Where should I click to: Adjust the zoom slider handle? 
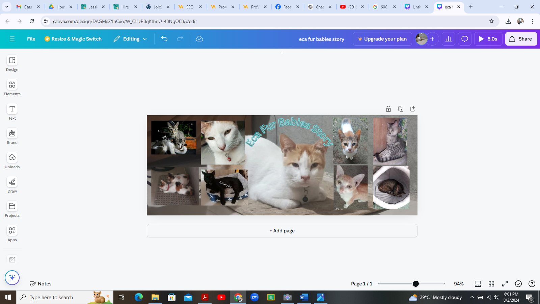[416, 284]
